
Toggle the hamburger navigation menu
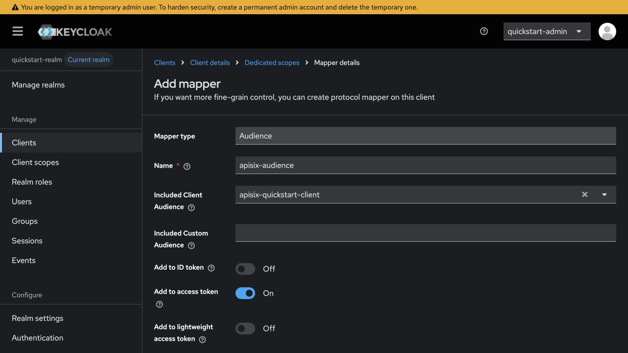coord(18,31)
